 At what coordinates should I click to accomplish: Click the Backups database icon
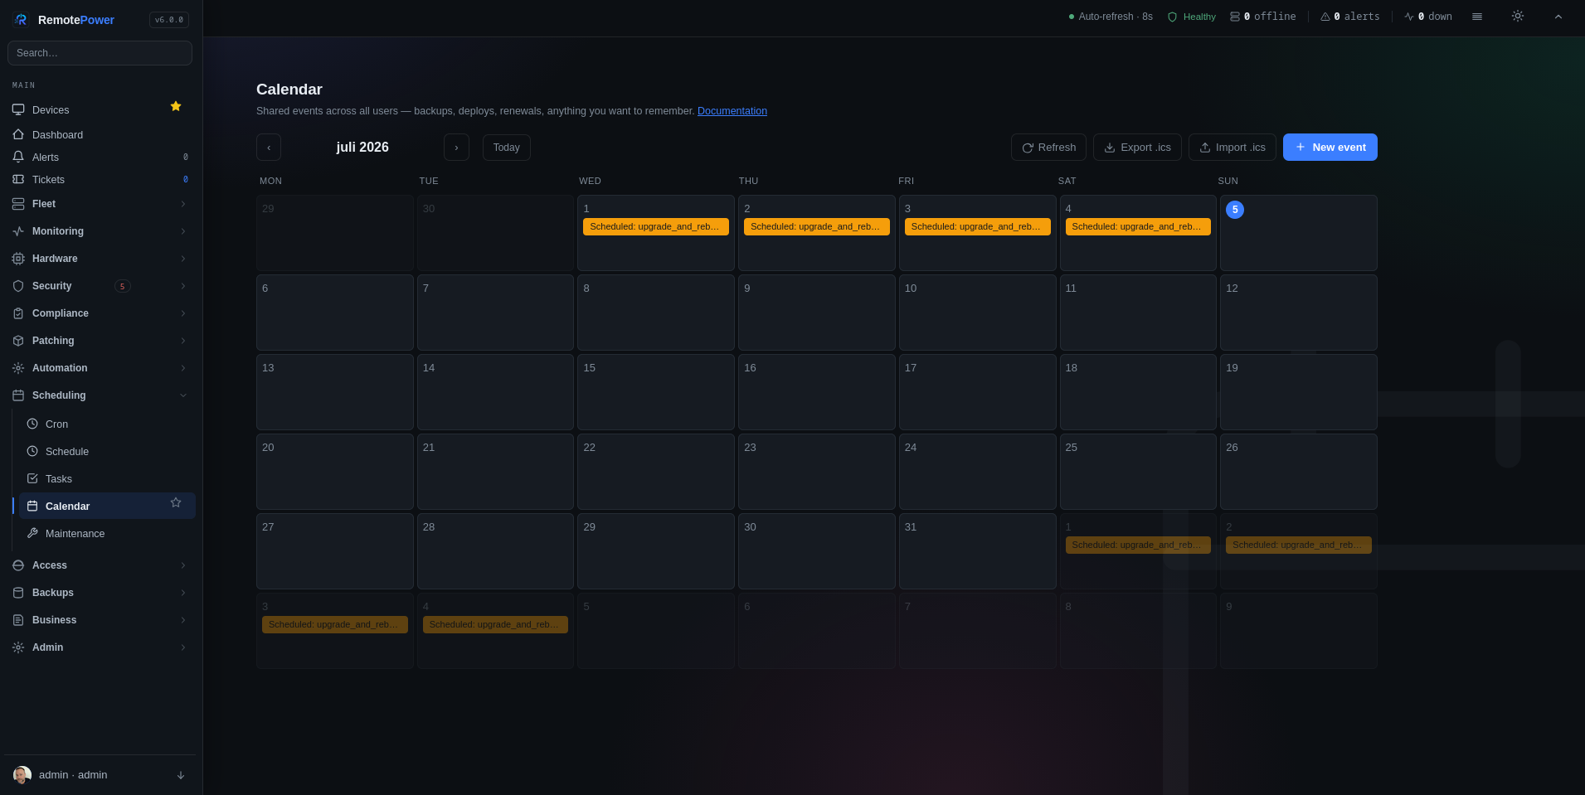click(18, 593)
